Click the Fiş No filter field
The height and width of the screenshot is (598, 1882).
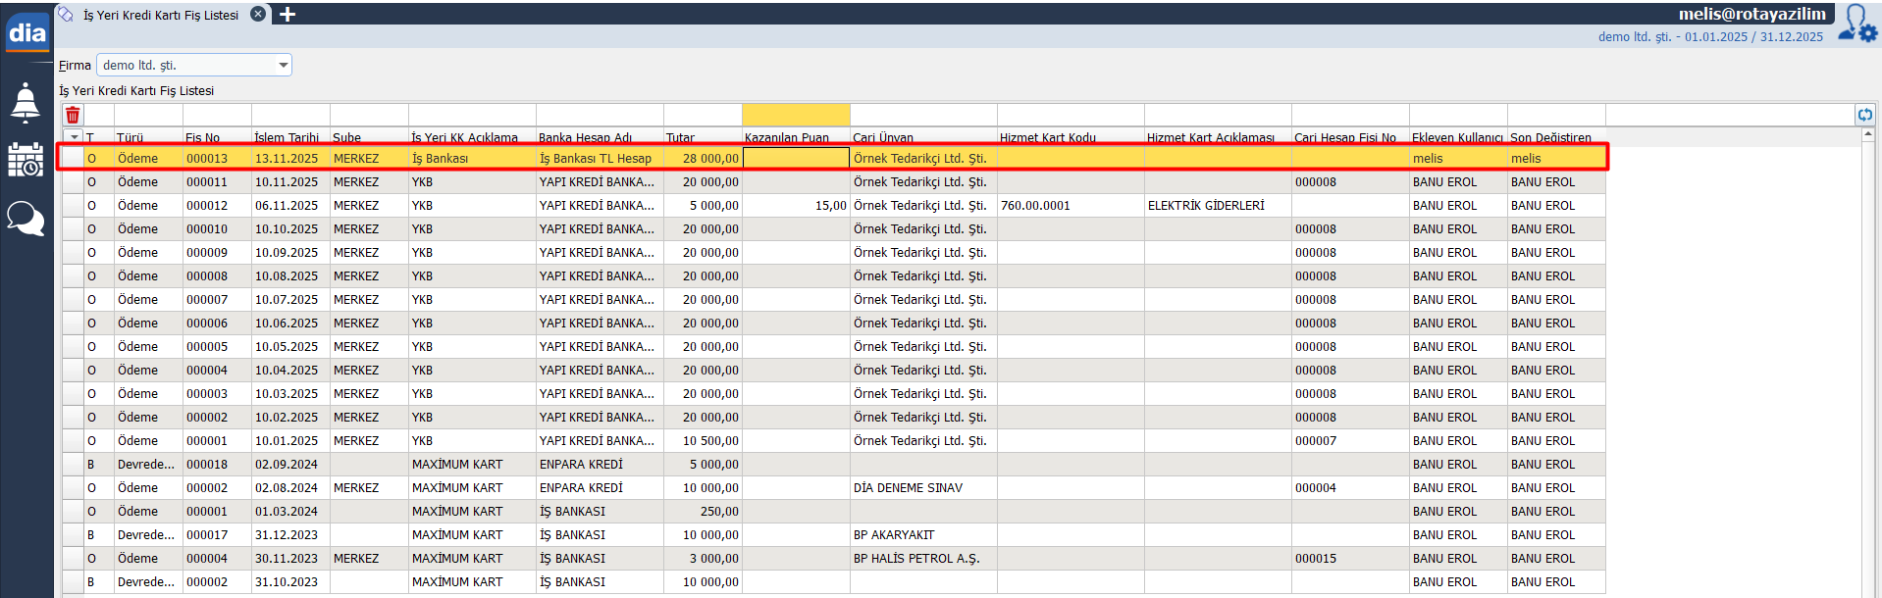coord(217,116)
